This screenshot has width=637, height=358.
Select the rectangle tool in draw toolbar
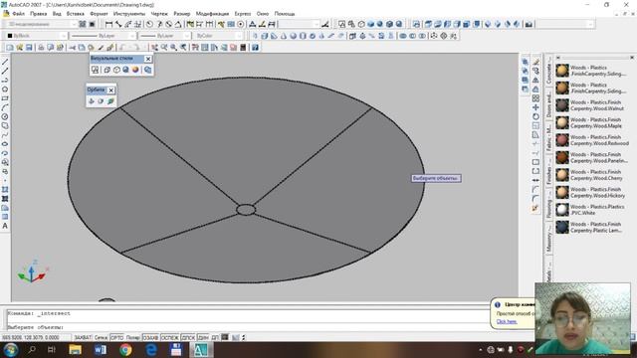tap(5, 98)
